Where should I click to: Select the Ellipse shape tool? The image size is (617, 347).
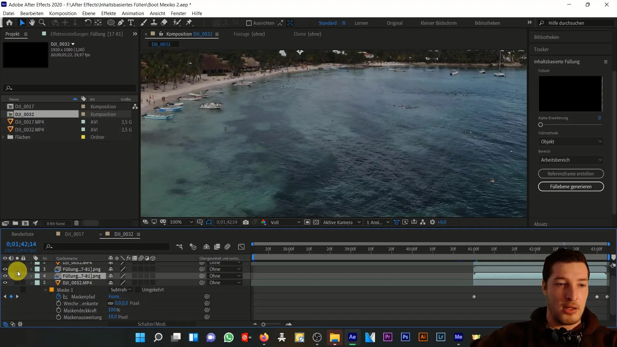pos(111,23)
